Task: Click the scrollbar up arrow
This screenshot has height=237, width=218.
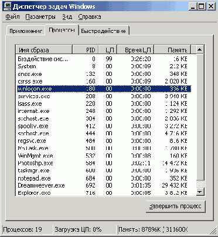Action: pyautogui.click(x=200, y=50)
